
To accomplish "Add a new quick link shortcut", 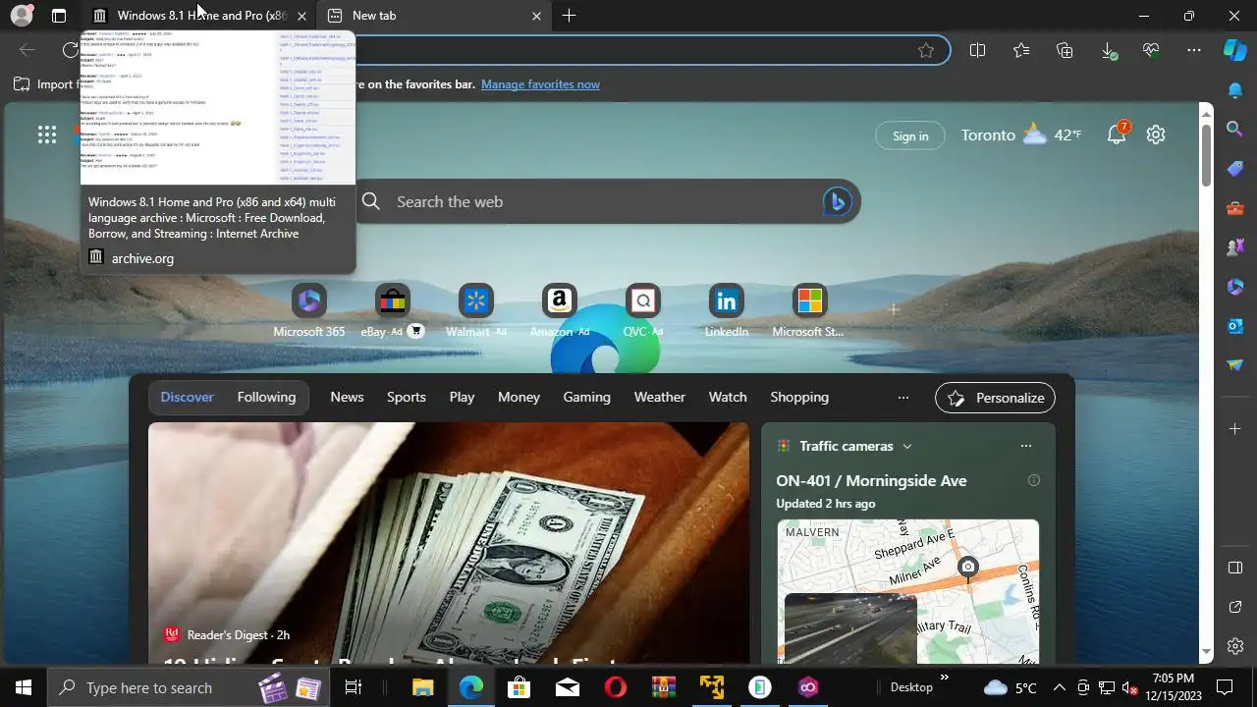I will 893,309.
